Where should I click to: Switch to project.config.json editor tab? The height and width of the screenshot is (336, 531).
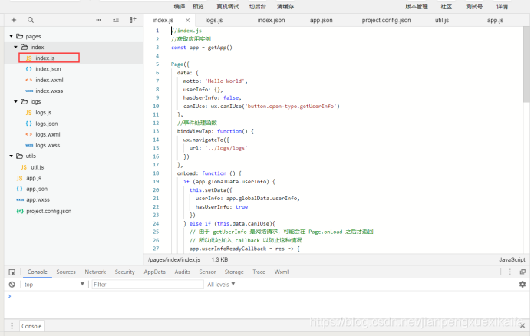pos(386,20)
